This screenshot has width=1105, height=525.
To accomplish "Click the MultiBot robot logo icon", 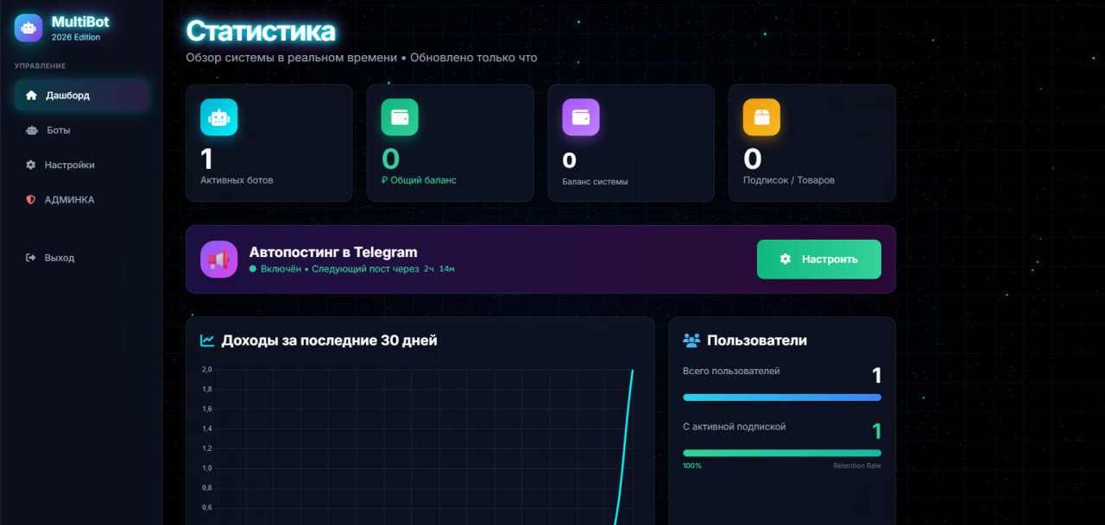I will (x=28, y=28).
